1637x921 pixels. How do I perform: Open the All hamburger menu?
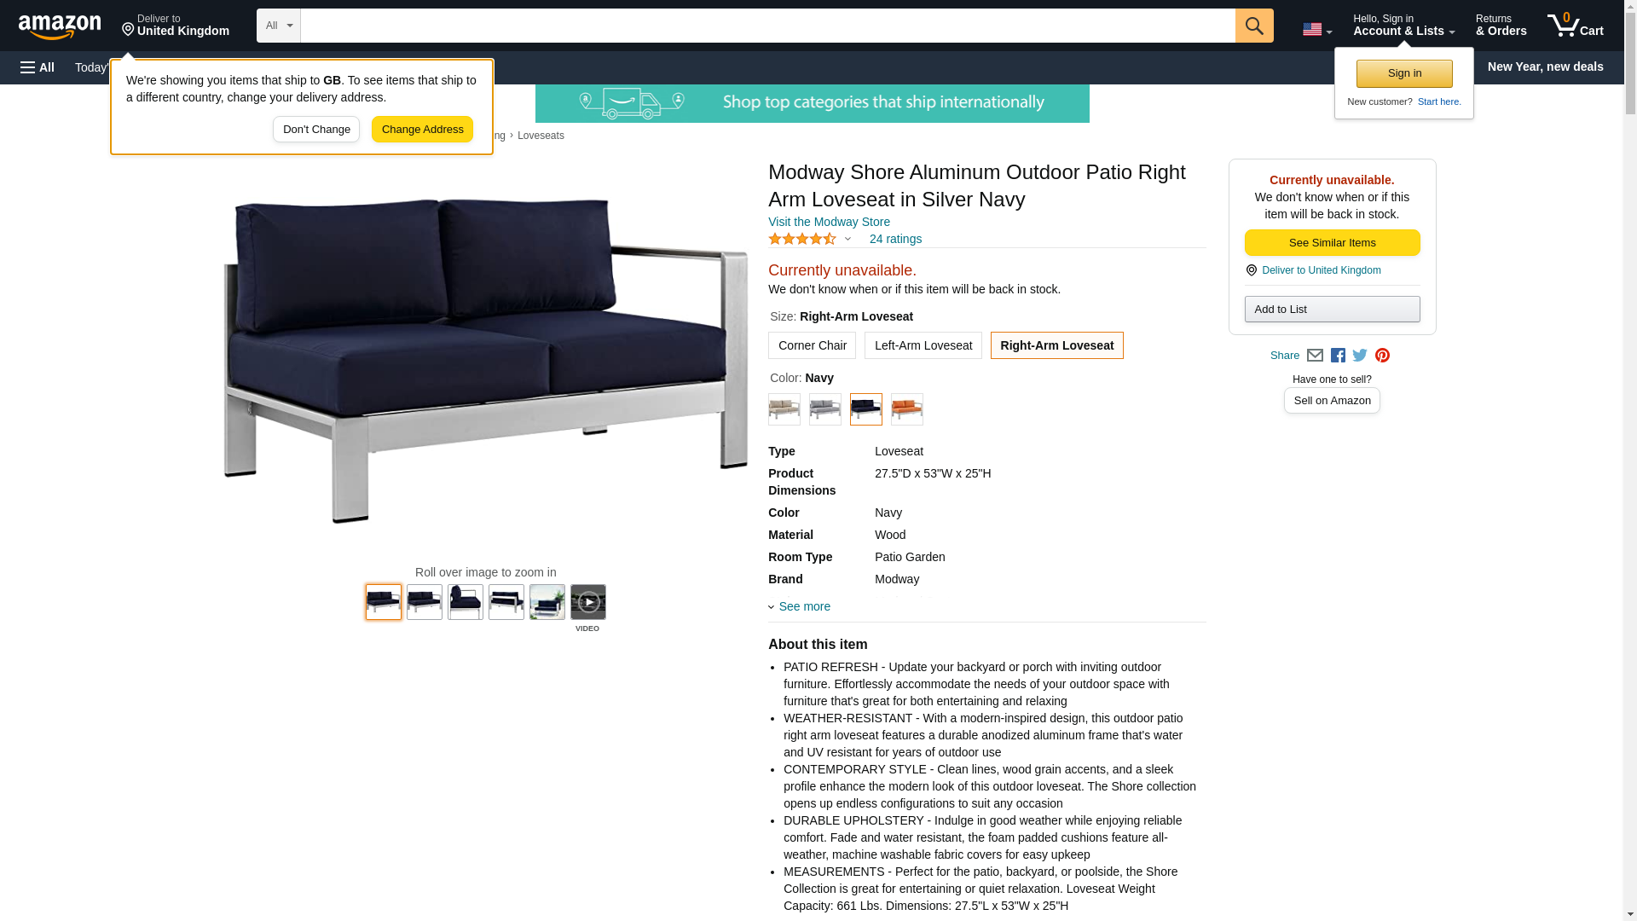tap(38, 67)
